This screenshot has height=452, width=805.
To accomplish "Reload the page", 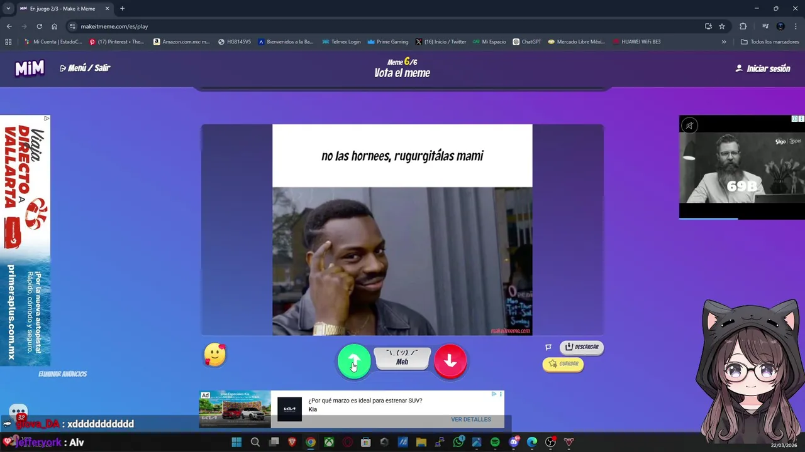I will point(39,26).
